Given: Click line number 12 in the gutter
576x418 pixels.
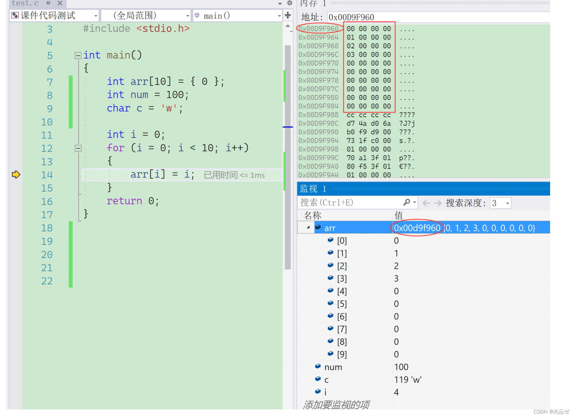Looking at the screenshot, I should coord(47,148).
